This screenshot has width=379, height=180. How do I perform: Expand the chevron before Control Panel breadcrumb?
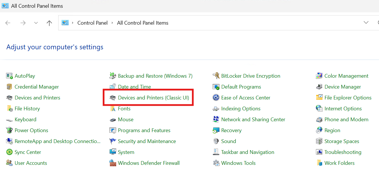(73, 23)
